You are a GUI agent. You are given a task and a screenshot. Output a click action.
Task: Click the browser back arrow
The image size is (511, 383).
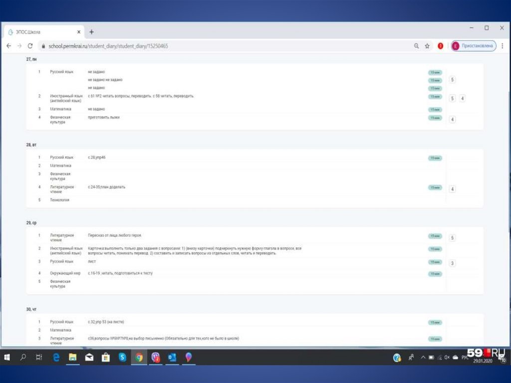coord(8,45)
